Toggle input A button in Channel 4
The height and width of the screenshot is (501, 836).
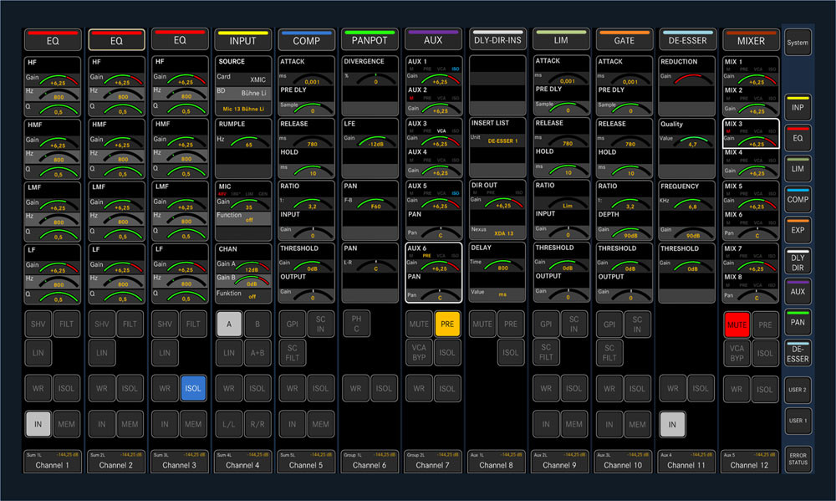(229, 324)
